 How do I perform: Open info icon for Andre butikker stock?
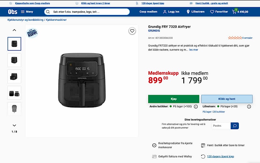tap(196, 107)
